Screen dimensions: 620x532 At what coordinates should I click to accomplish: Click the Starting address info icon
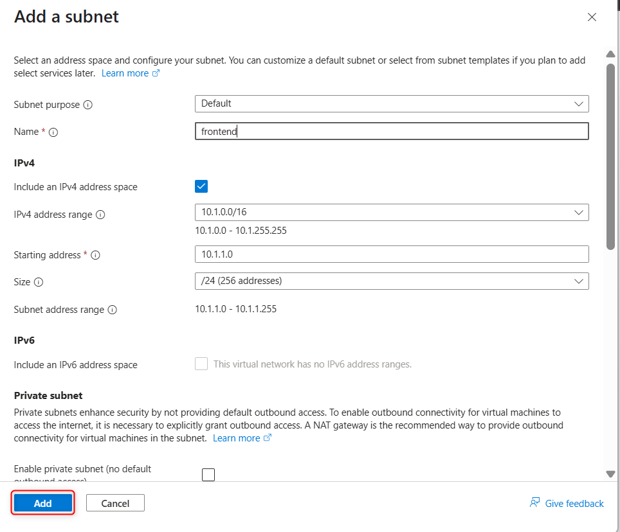95,255
